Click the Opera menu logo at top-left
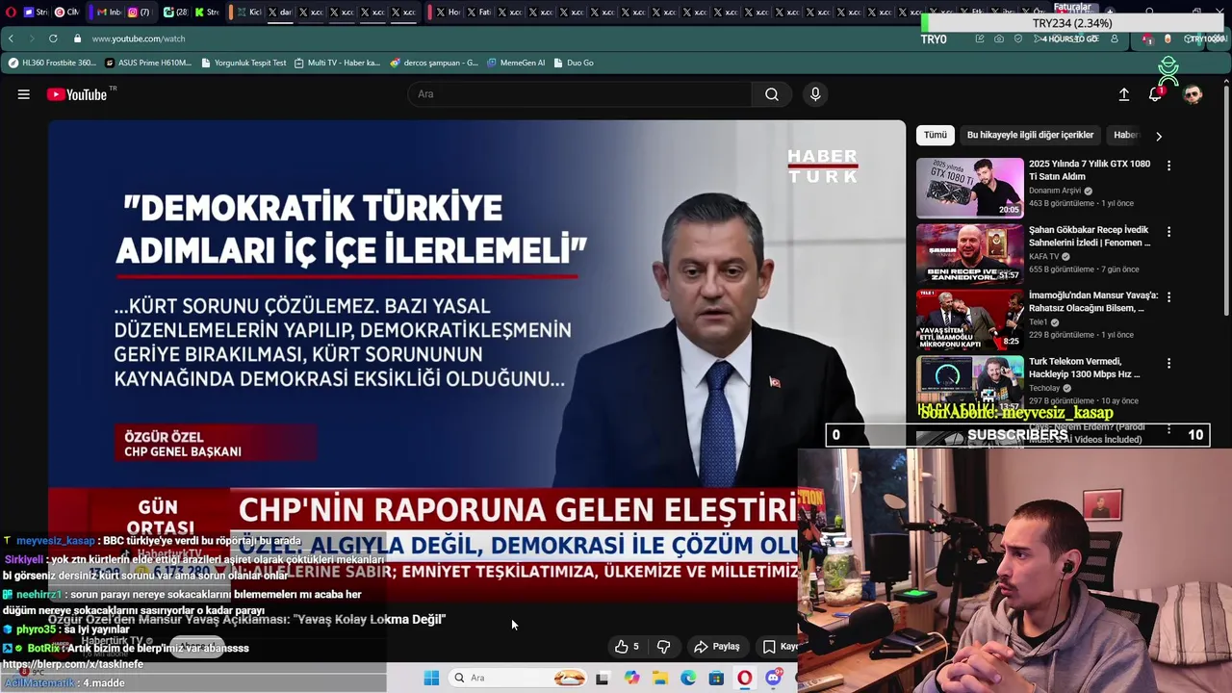 12,13
